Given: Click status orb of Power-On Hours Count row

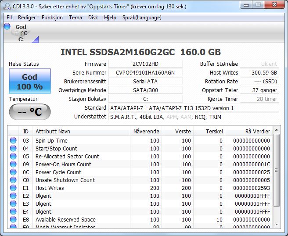Looking at the screenshot, I should click(x=13, y=164).
